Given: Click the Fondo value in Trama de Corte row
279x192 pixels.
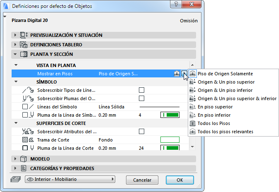Looking at the screenshot, I should [106, 140].
